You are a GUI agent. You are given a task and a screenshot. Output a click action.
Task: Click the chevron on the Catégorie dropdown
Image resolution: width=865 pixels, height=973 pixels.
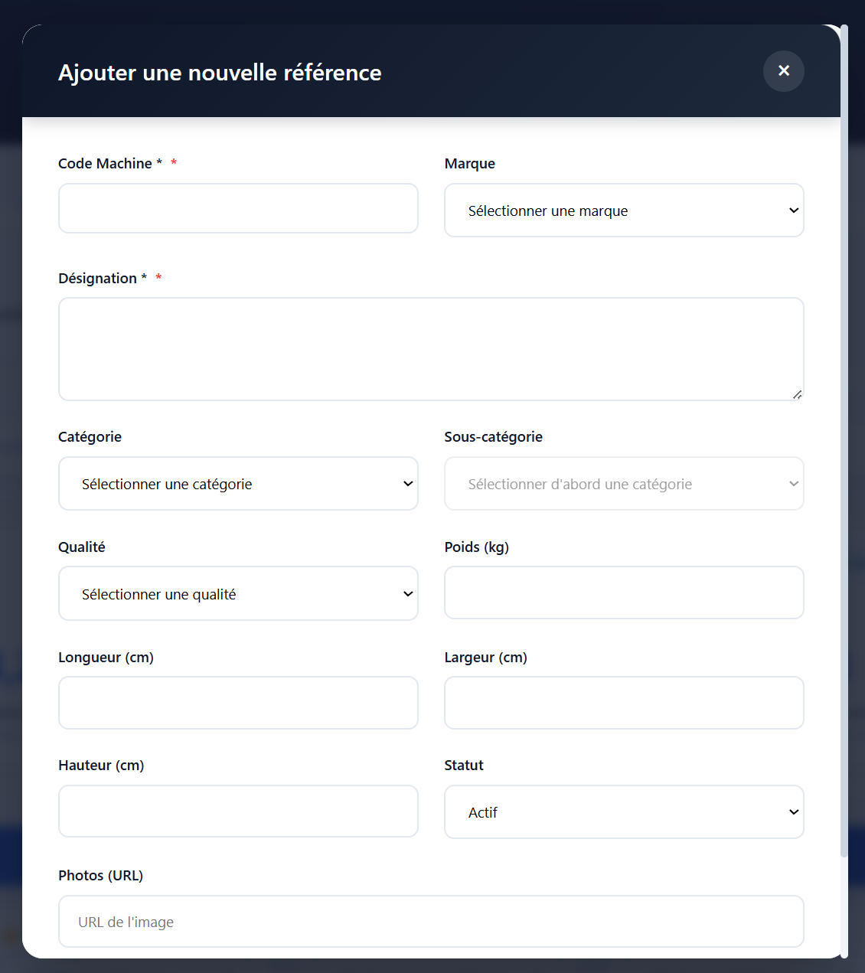(406, 483)
